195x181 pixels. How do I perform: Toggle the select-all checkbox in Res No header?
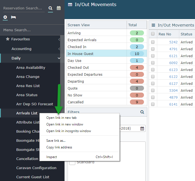click(153, 34)
